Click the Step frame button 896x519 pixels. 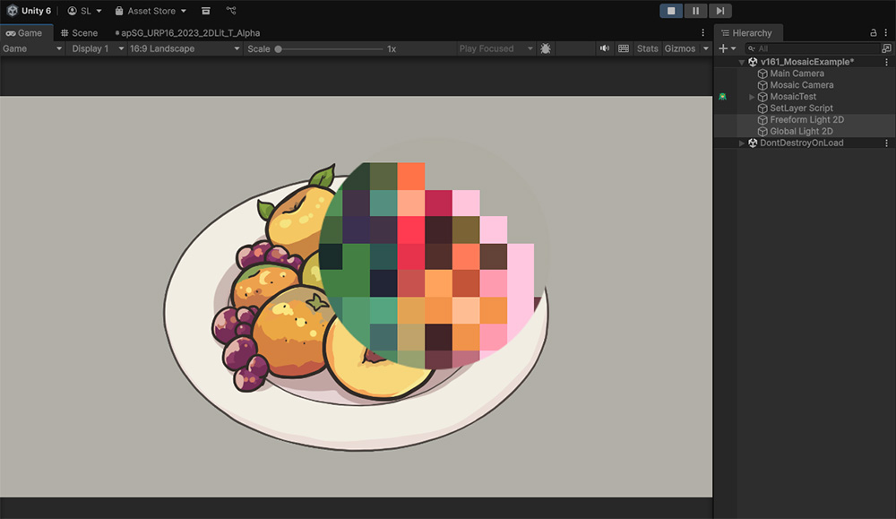(719, 11)
